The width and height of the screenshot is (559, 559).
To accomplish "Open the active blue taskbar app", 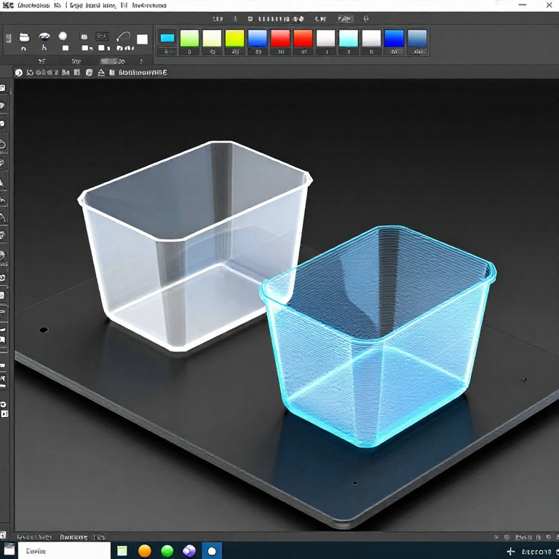I will (x=212, y=551).
